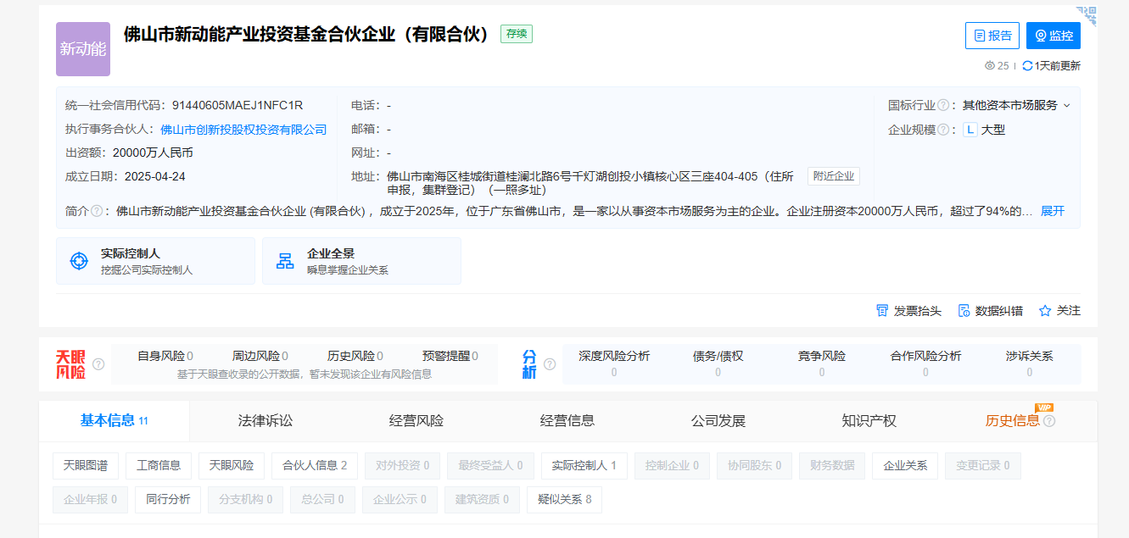Click help icon next to 分析

coord(550,364)
